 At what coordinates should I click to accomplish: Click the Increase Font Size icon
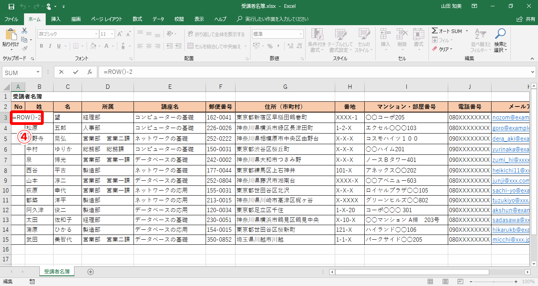pyautogui.click(x=121, y=34)
